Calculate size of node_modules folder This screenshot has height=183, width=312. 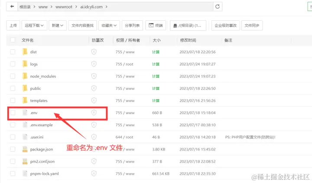[156, 76]
